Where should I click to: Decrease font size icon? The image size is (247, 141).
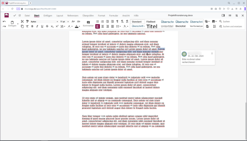[x=79, y=22]
